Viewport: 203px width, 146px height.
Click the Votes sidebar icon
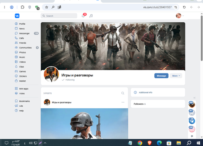click(16, 93)
